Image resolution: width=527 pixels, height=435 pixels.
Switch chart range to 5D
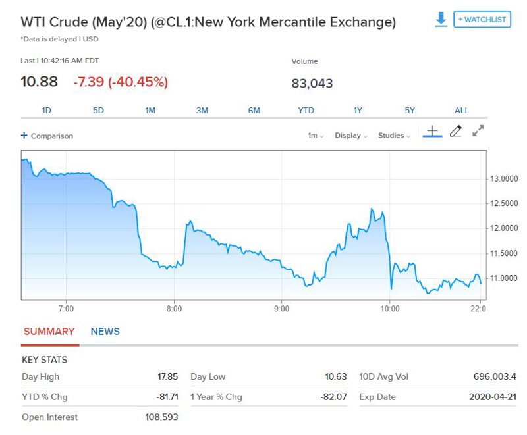coord(98,111)
